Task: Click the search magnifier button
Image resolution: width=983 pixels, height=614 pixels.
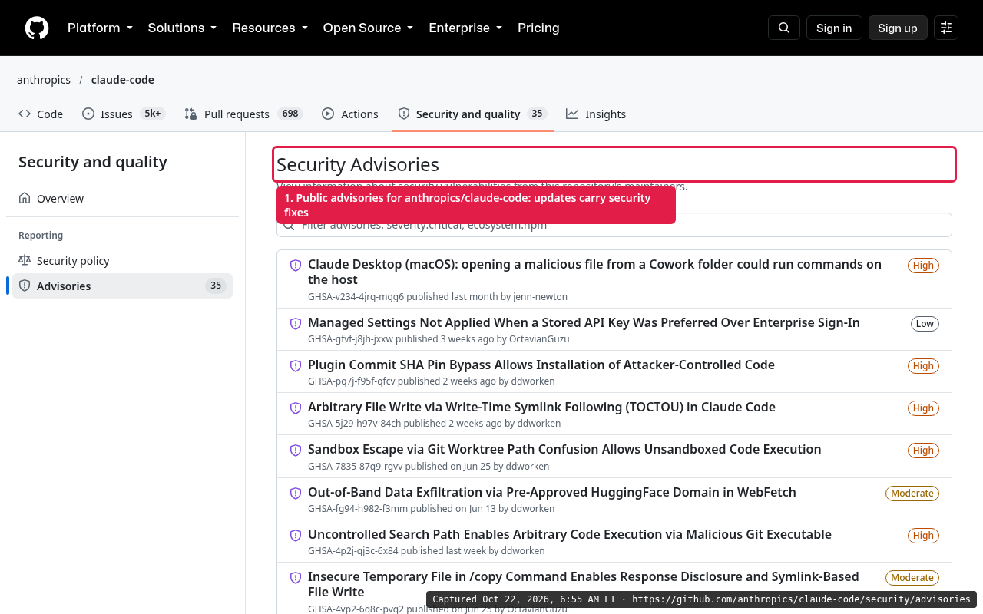Action: click(x=784, y=28)
